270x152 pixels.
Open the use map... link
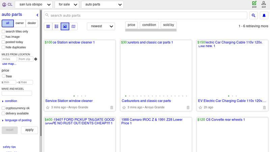click(x=9, y=64)
